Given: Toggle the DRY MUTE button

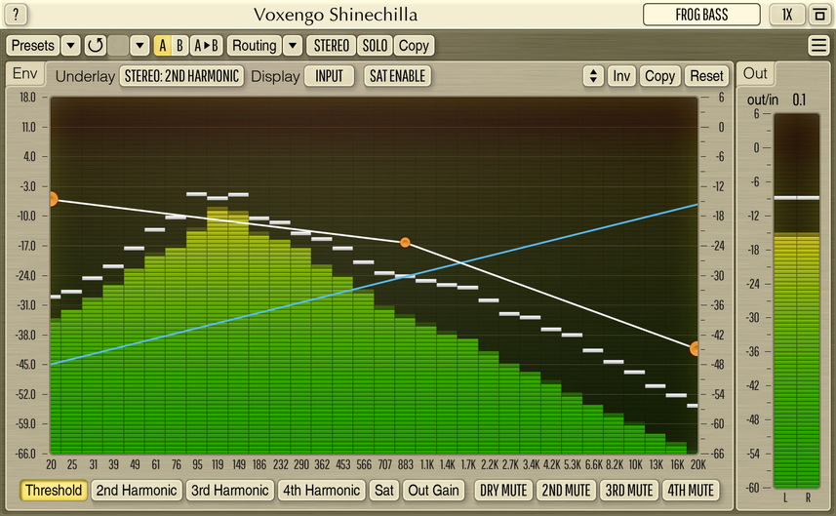Looking at the screenshot, I should 504,491.
